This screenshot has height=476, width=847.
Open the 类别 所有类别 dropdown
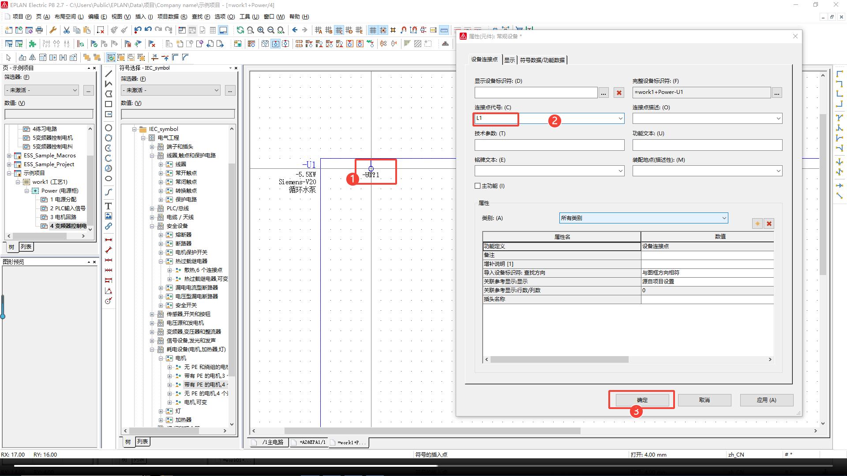coord(723,218)
